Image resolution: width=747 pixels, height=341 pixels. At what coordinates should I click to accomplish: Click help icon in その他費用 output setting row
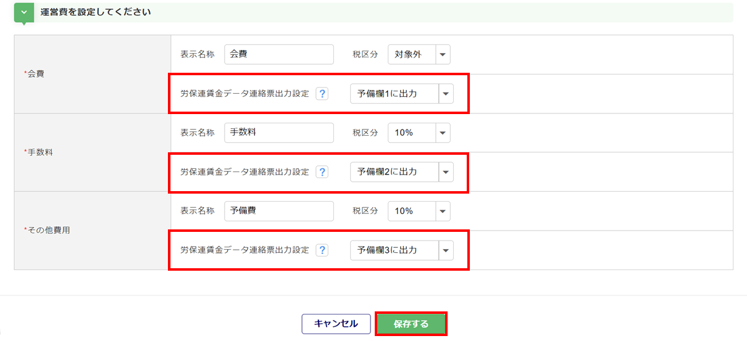pyautogui.click(x=322, y=250)
